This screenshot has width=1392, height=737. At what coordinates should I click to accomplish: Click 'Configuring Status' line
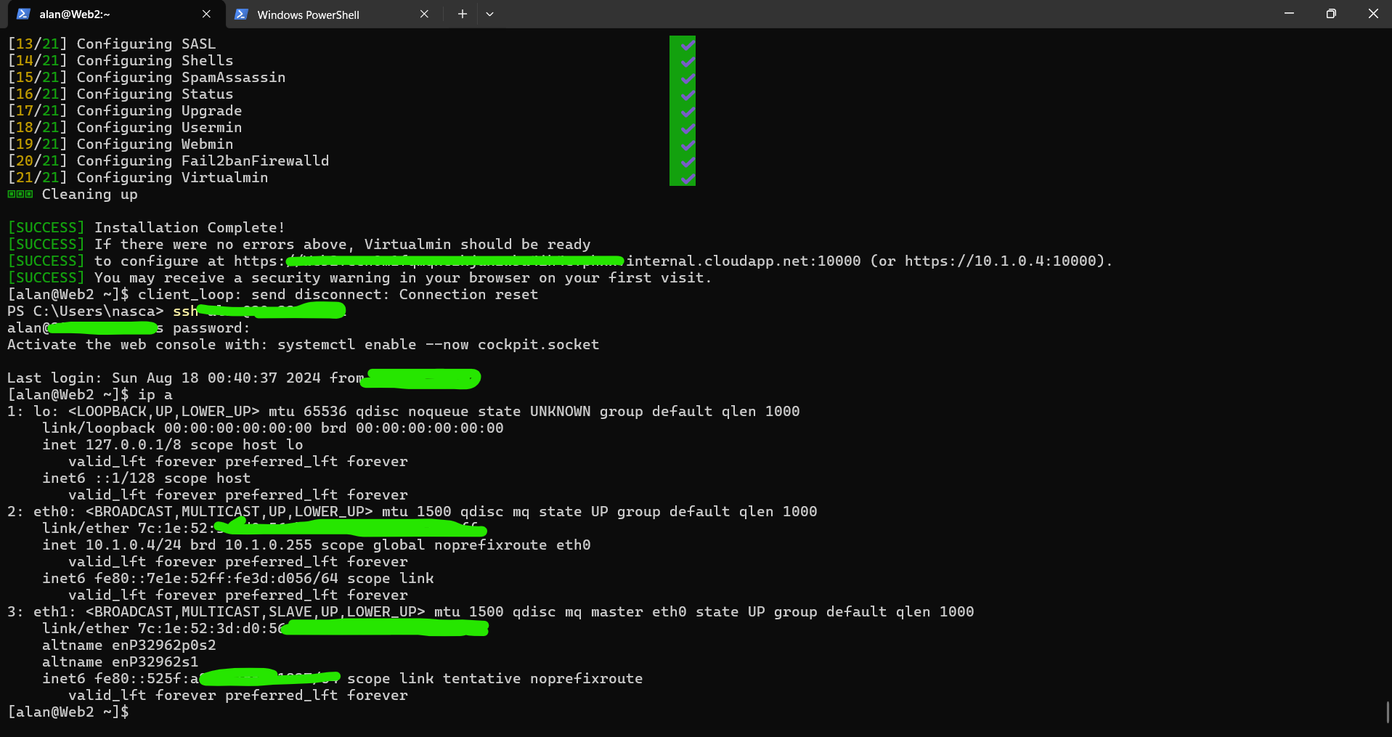click(x=121, y=94)
